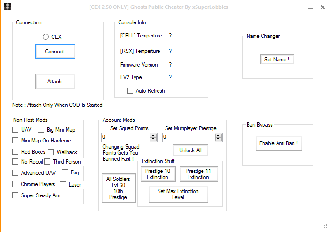The height and width of the screenshot is (232, 331).
Task: Click the Set Name ! button
Action: 277,60
